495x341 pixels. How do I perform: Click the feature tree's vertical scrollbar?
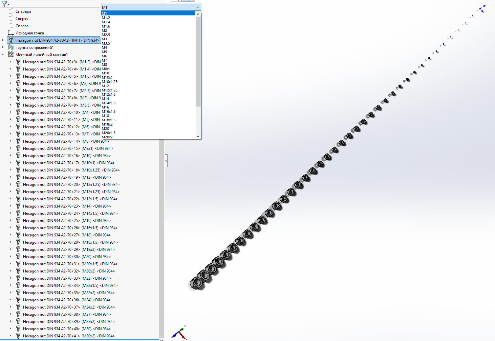(x=161, y=239)
